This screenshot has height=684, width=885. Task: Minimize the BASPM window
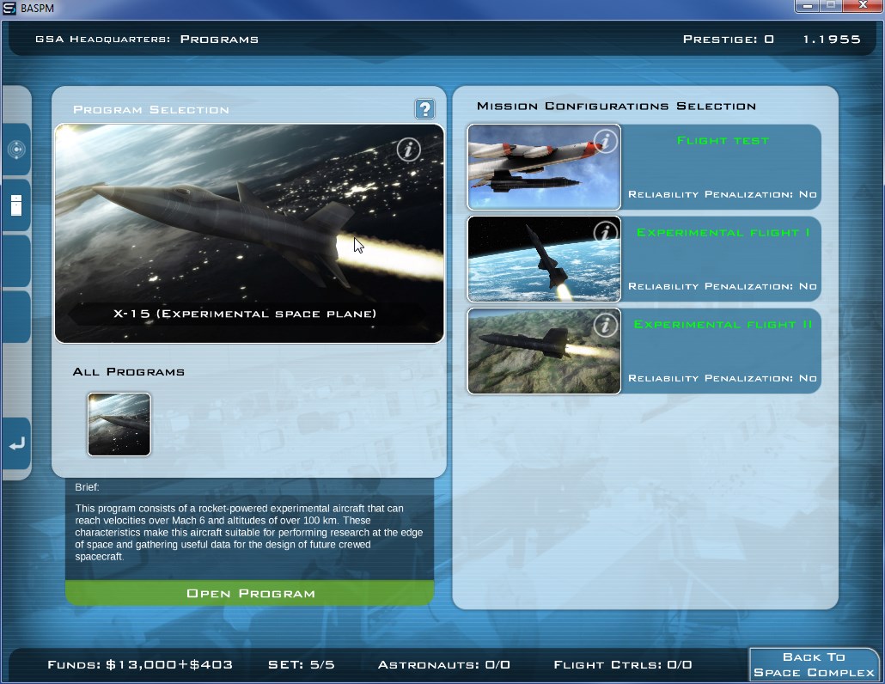tap(808, 6)
